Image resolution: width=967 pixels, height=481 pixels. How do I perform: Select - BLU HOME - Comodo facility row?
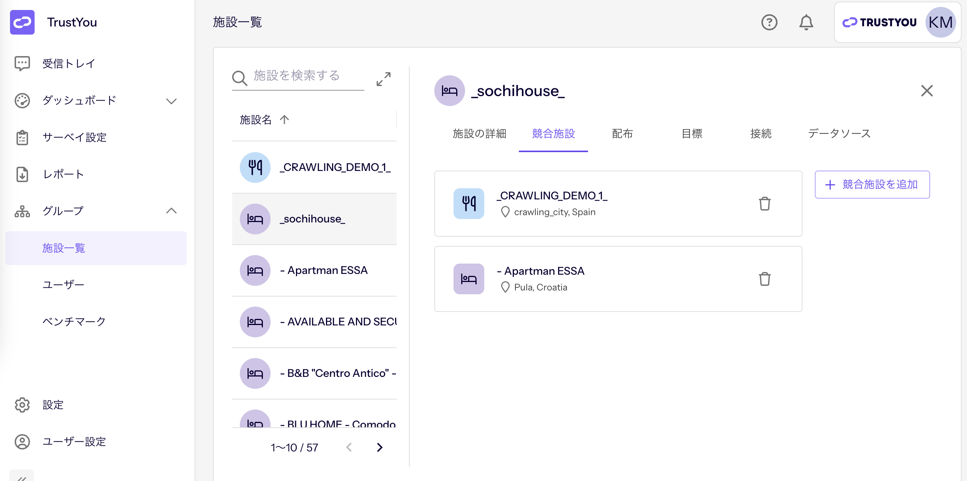(x=314, y=414)
